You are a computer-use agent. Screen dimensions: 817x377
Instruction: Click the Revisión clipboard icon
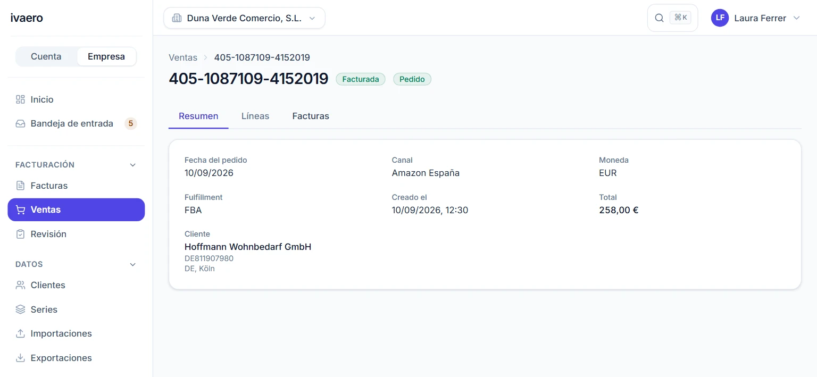[x=20, y=234]
